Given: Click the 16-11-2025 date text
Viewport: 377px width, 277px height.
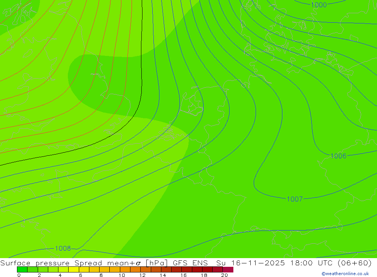Looking at the screenshot, I should [258, 263].
